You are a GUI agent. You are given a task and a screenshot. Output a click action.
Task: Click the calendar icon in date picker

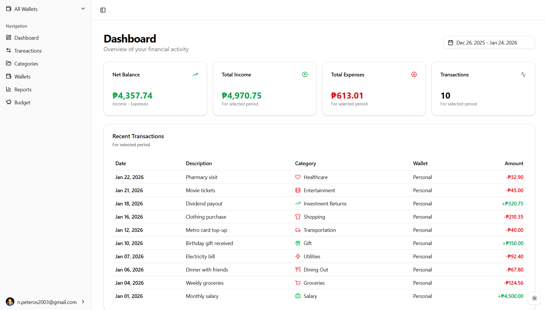tap(451, 43)
